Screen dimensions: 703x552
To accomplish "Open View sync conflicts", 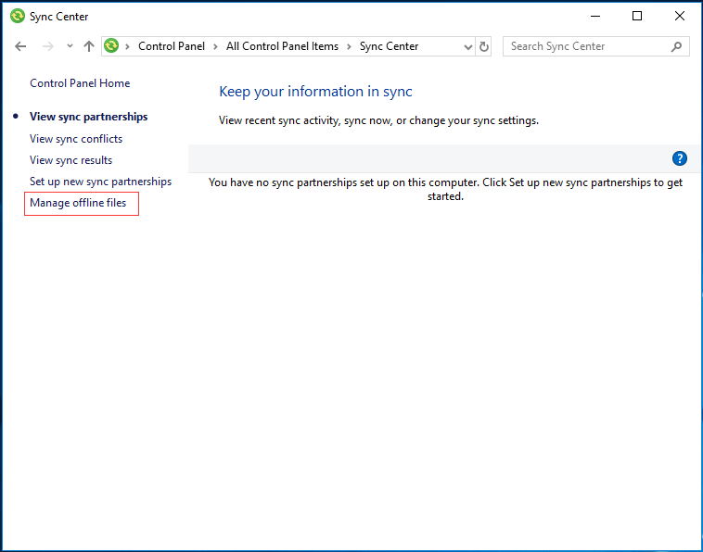I will (76, 139).
